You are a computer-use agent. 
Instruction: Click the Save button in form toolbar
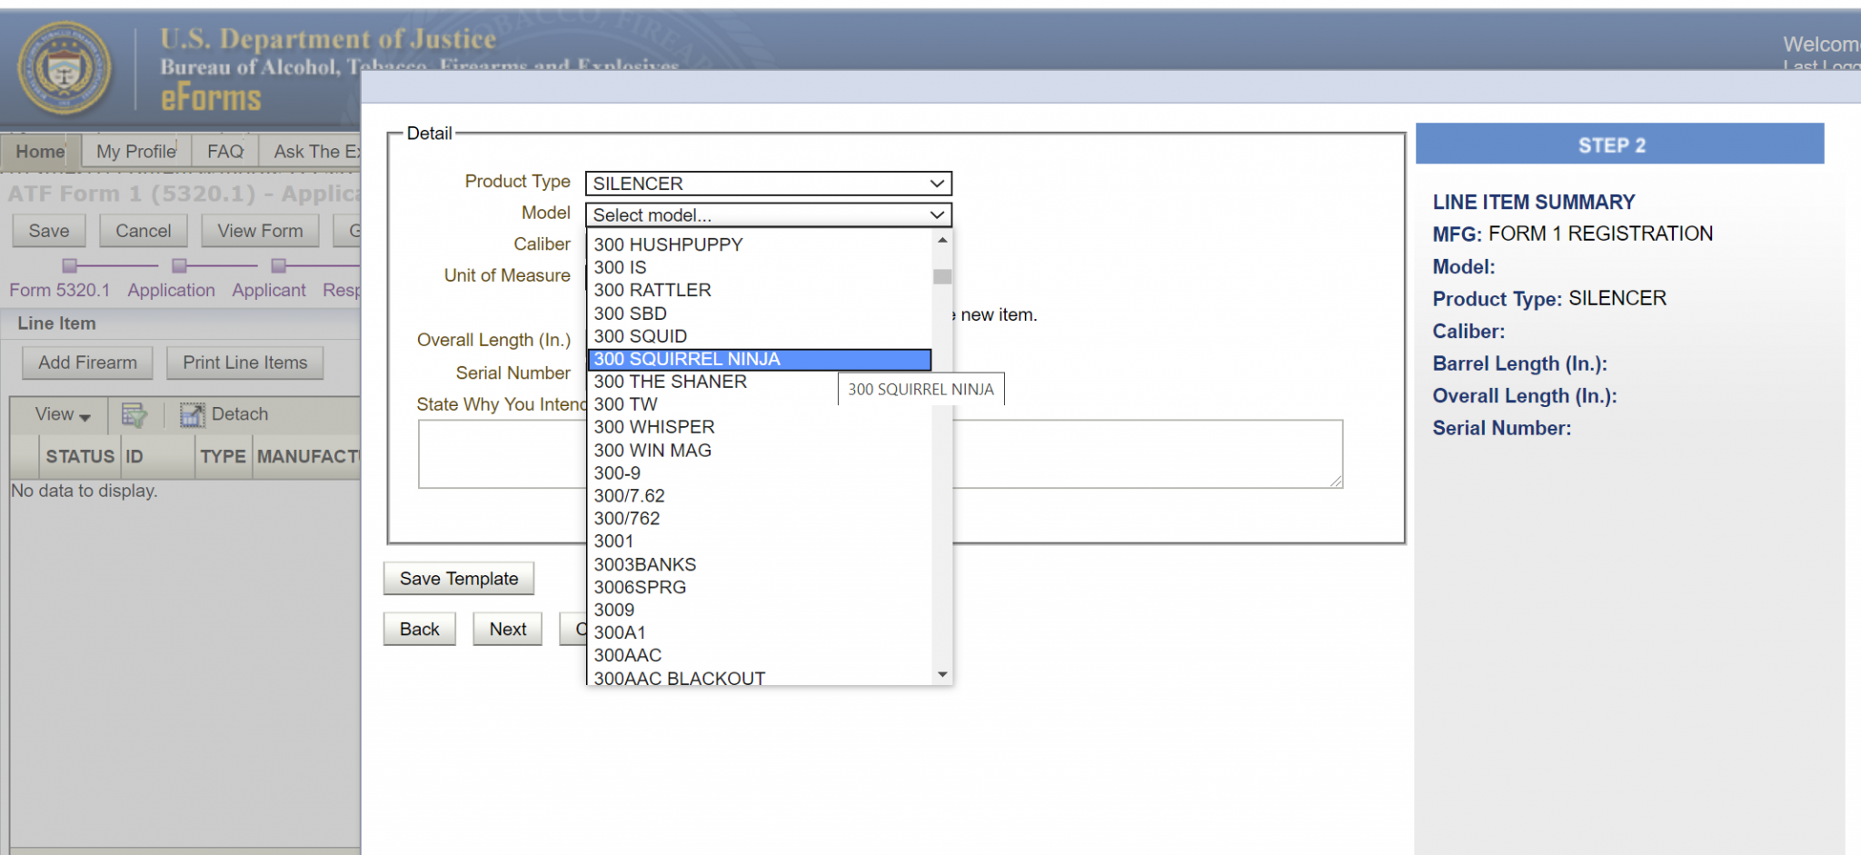click(49, 231)
